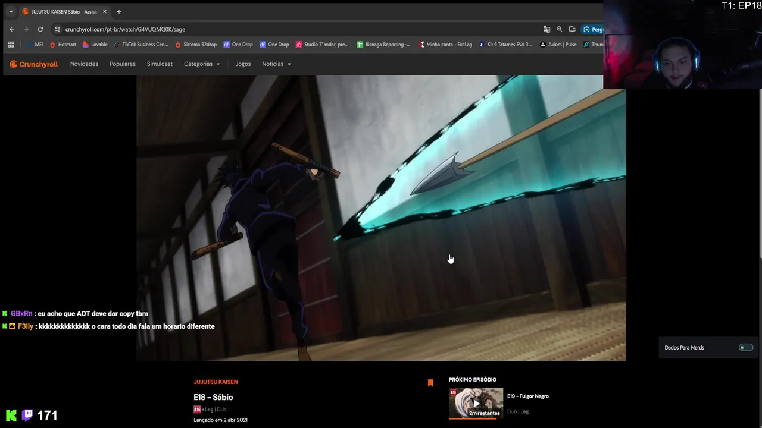Click the address bar URL field
Screen dimensions: 762x428
[x=298, y=29]
